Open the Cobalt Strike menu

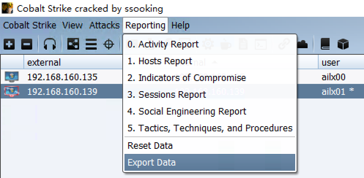tap(30, 26)
